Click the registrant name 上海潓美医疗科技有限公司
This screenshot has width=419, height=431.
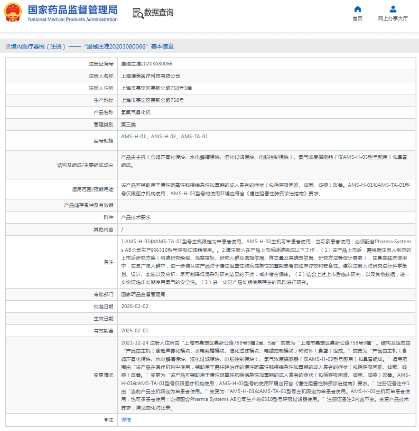[x=151, y=75]
